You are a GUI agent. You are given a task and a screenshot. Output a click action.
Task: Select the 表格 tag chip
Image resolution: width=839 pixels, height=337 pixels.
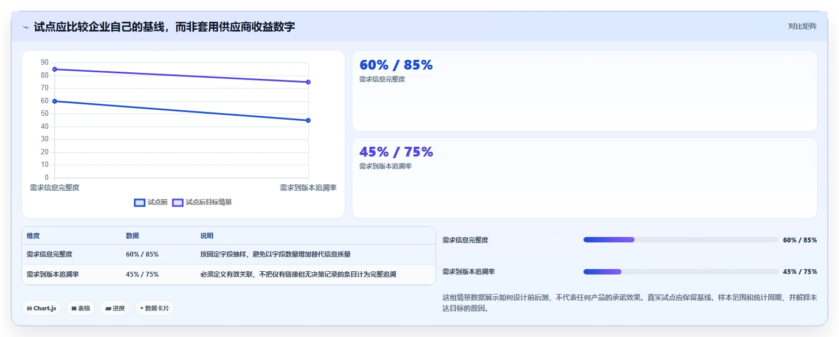pyautogui.click(x=80, y=308)
